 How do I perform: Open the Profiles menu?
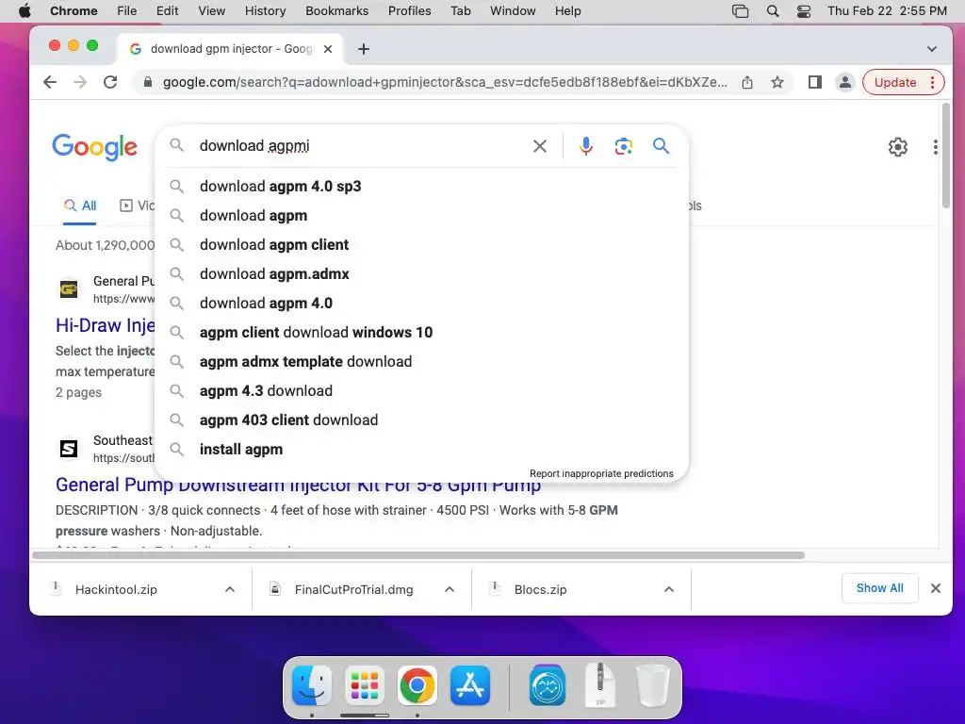pos(410,11)
